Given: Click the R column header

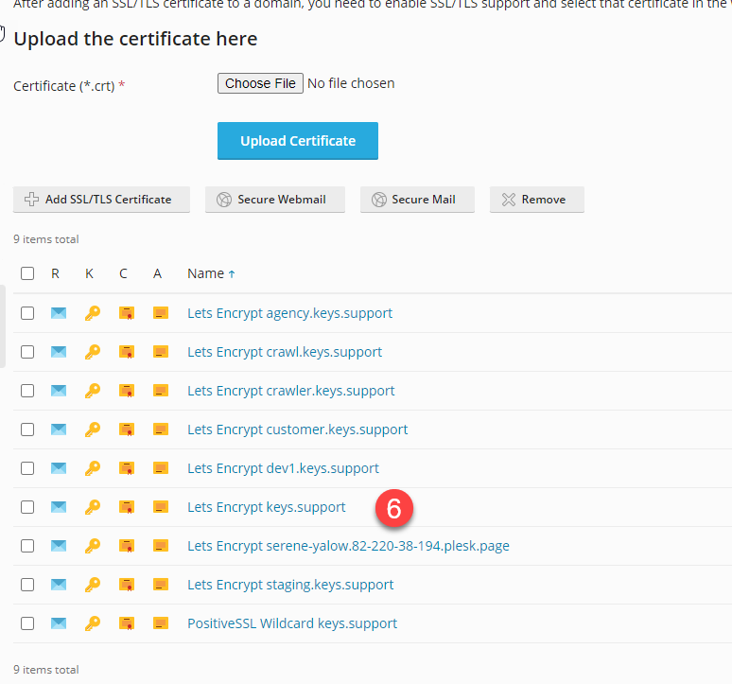Looking at the screenshot, I should [56, 273].
